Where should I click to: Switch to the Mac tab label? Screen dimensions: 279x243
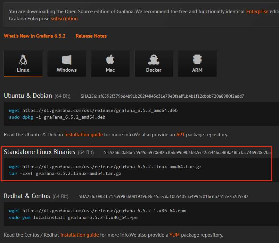[110, 70]
